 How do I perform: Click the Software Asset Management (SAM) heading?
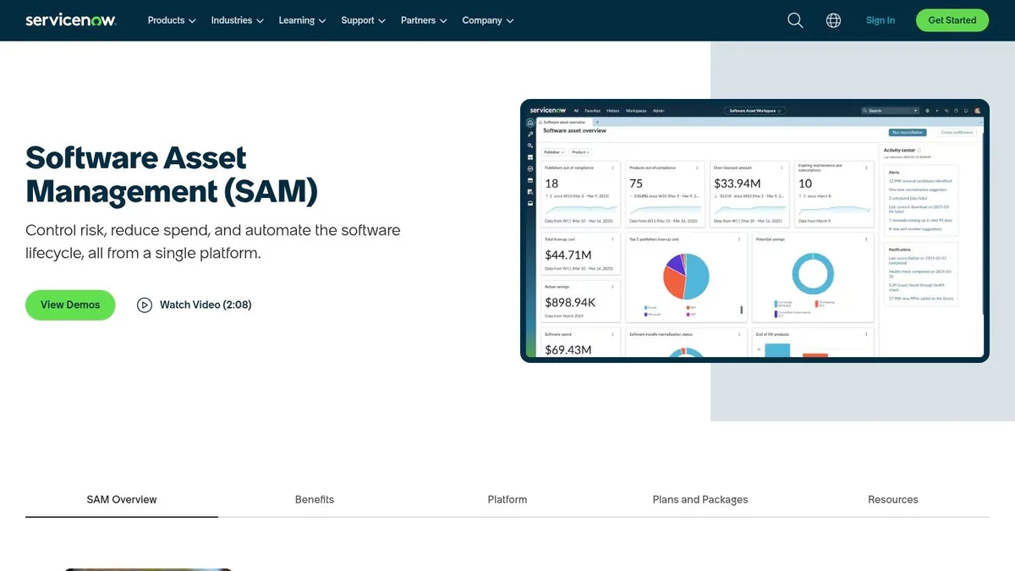click(x=172, y=175)
